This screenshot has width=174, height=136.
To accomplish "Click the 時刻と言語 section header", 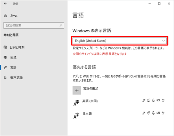I will 11,35.
